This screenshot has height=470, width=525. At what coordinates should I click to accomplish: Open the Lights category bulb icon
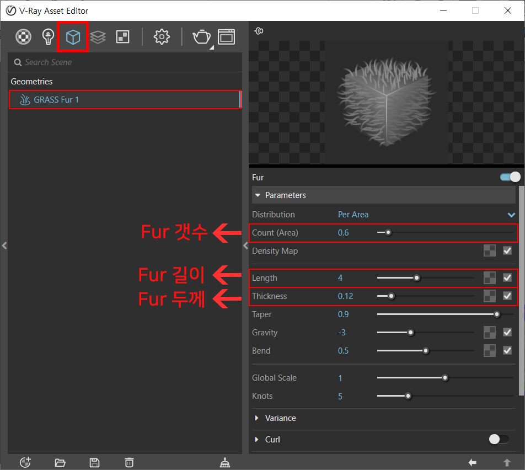coord(48,37)
